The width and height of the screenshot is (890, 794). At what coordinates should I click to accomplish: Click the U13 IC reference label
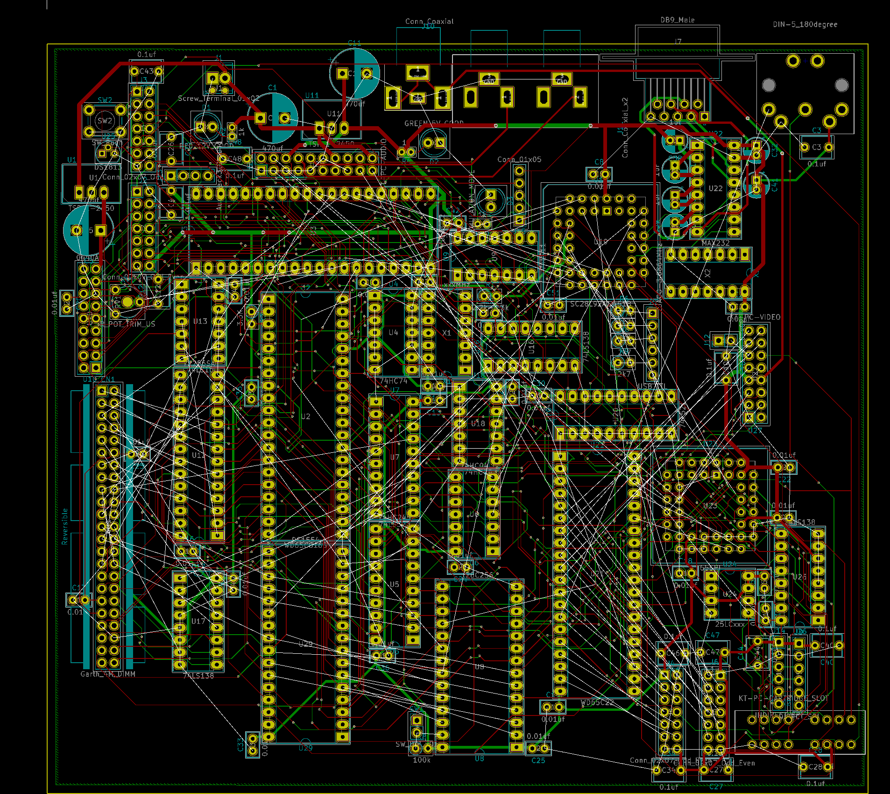click(x=200, y=321)
